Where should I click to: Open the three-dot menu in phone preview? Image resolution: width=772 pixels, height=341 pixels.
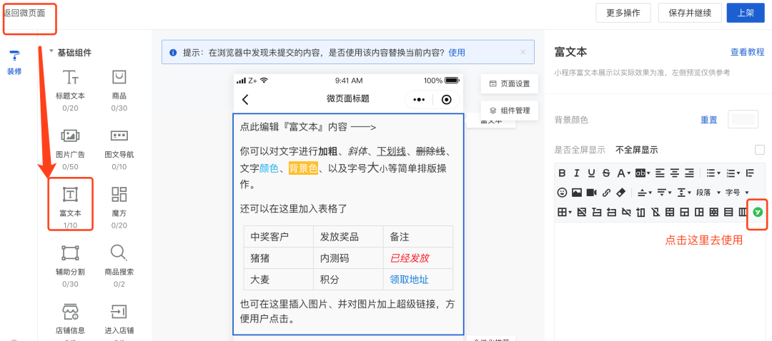419,100
